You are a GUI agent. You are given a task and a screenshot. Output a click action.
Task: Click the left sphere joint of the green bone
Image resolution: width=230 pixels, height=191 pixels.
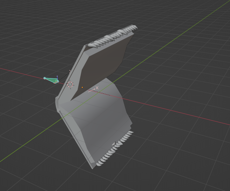(45, 78)
